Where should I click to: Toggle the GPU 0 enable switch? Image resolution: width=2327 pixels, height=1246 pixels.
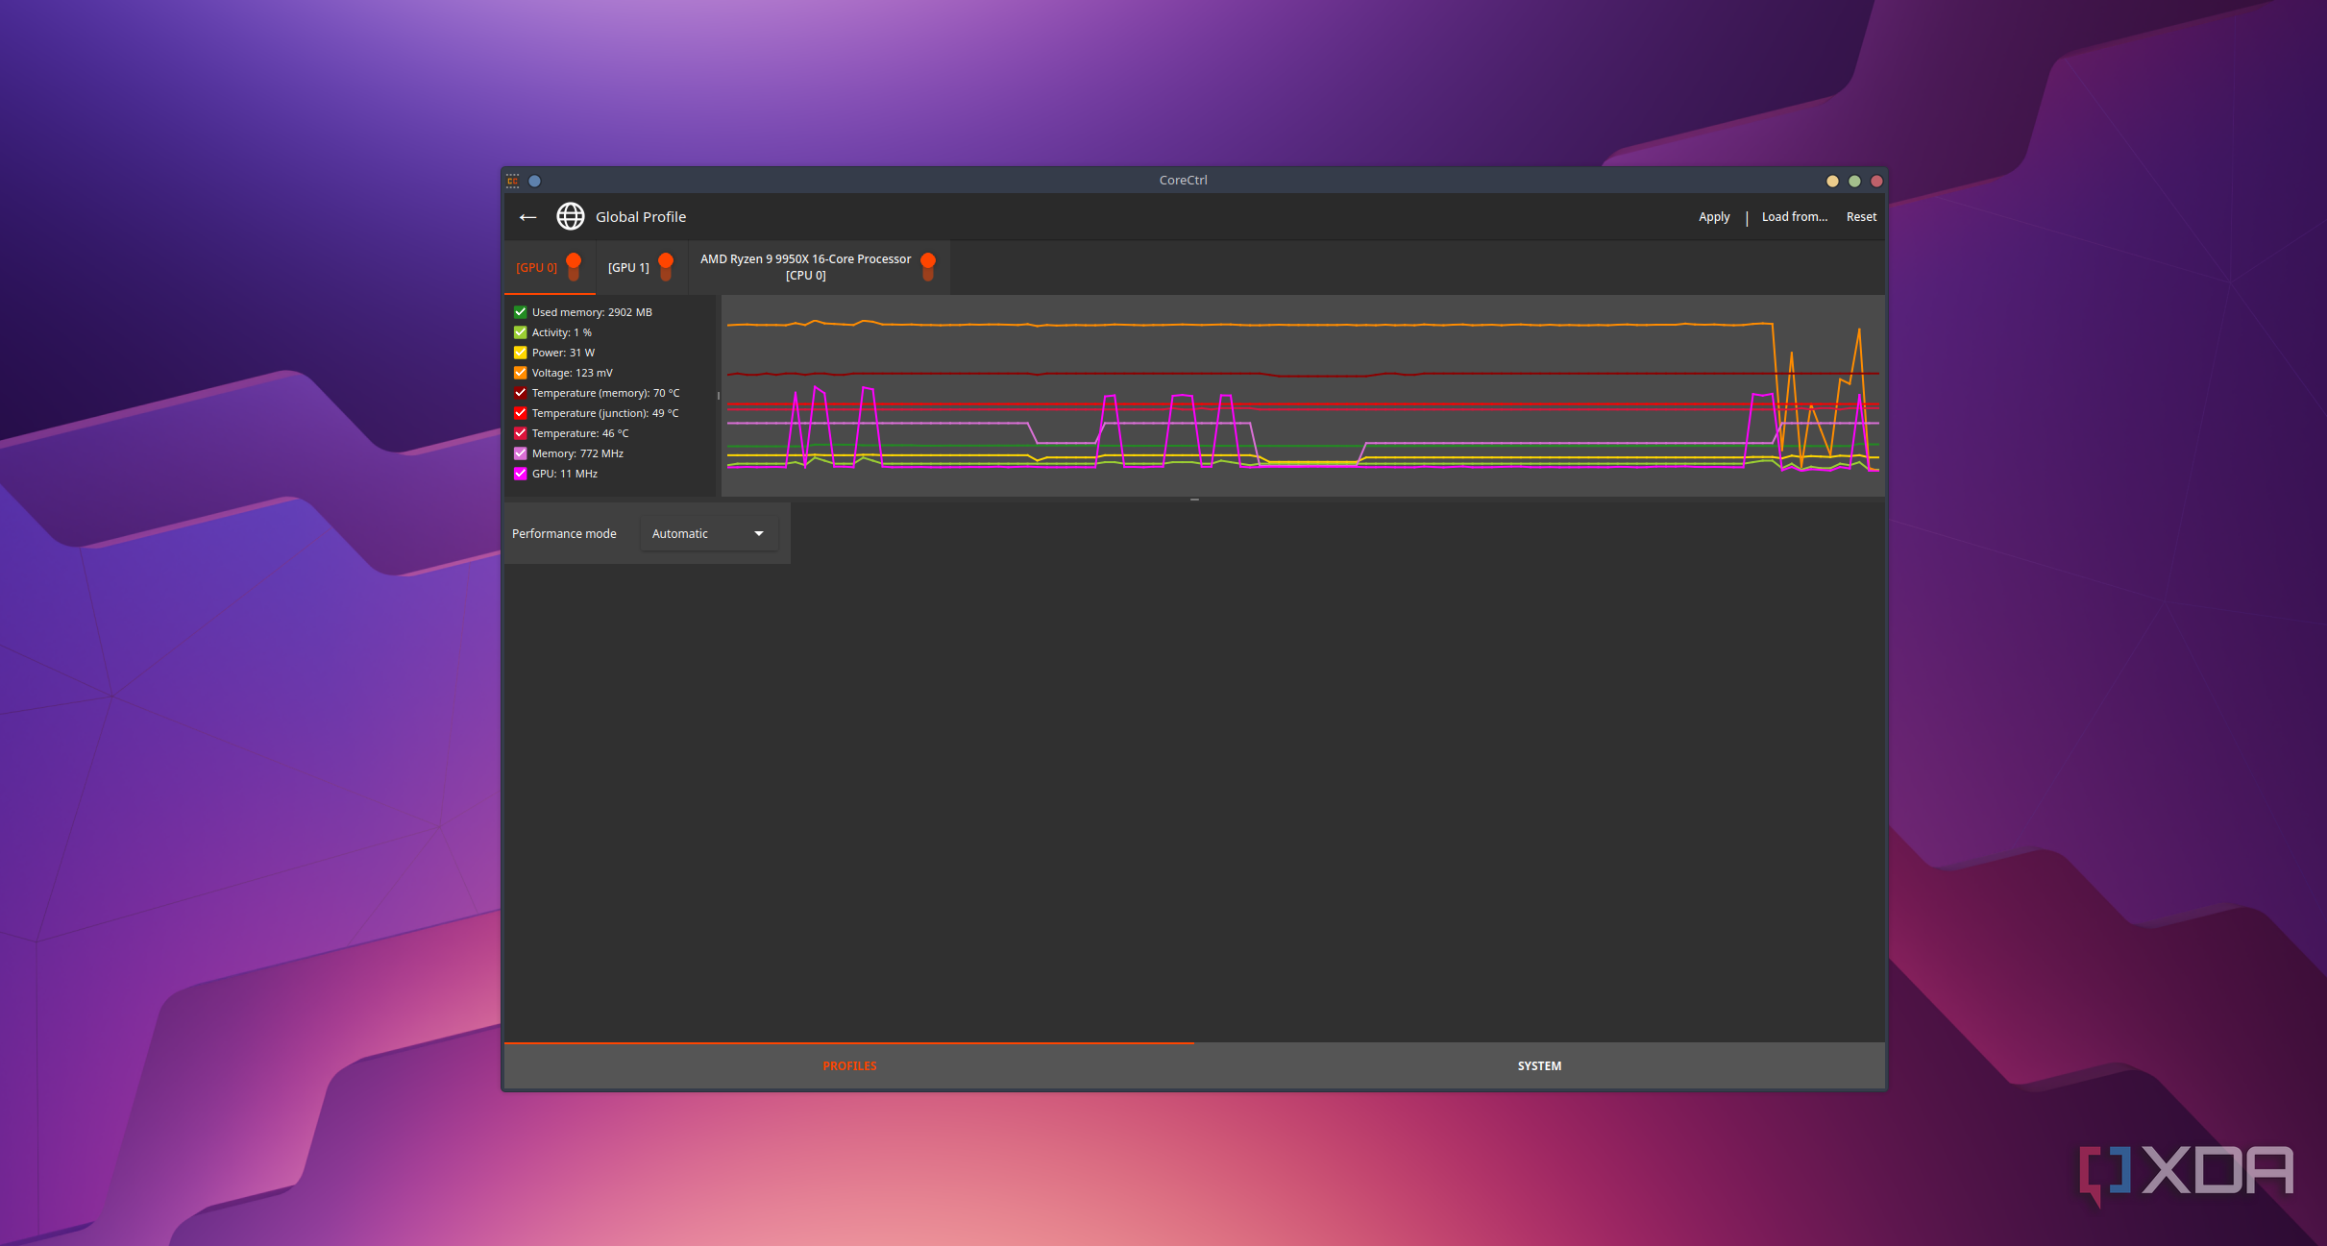[574, 267]
